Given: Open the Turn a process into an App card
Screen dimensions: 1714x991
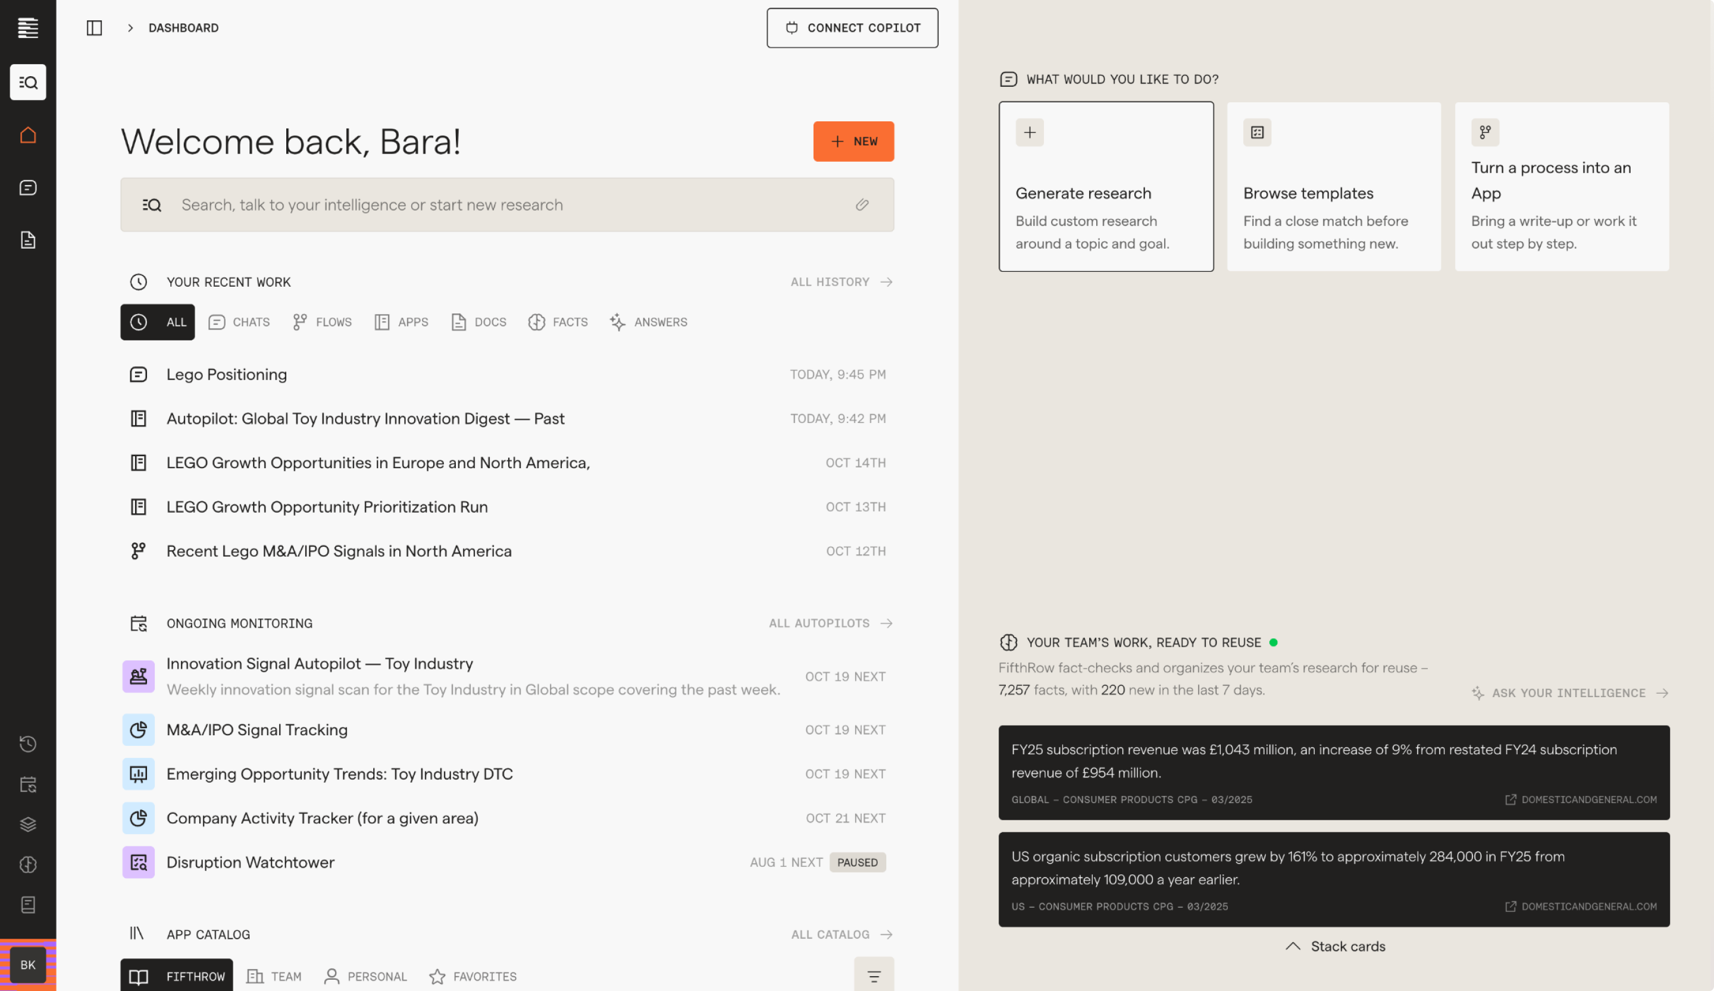Looking at the screenshot, I should [x=1562, y=187].
